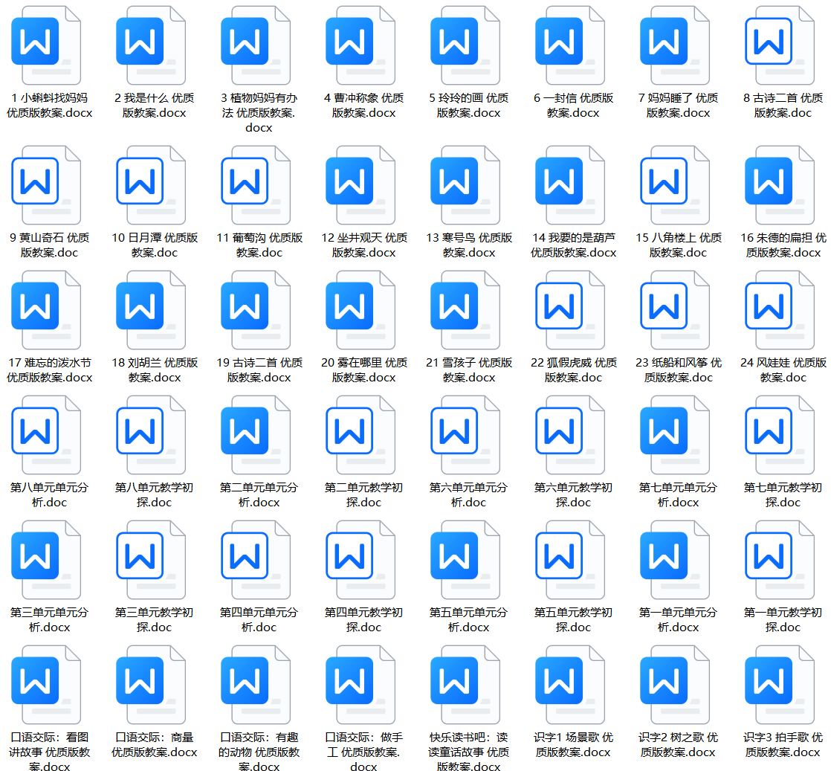Select the '识字2 树之歌' file icon
The image size is (831, 771).
tap(676, 685)
